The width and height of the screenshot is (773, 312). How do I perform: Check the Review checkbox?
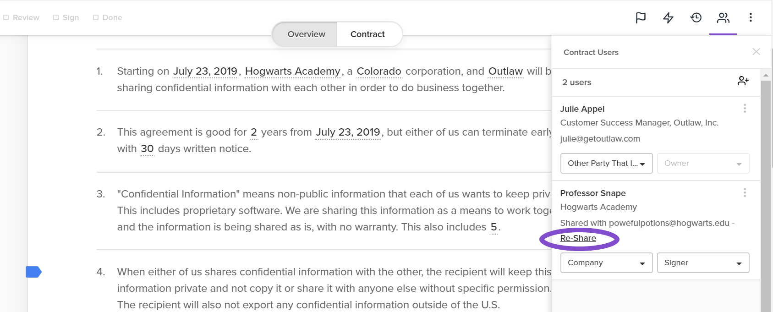(6, 17)
